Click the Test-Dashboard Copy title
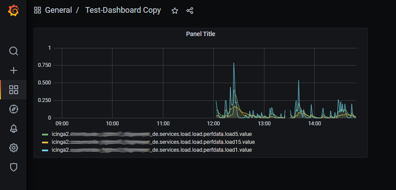 point(123,10)
